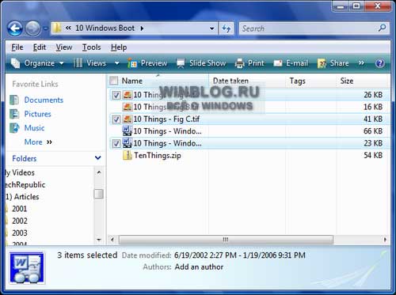Screen dimensions: 396x295
Task: Select the 2002 folder in tree
Action: click(20, 221)
